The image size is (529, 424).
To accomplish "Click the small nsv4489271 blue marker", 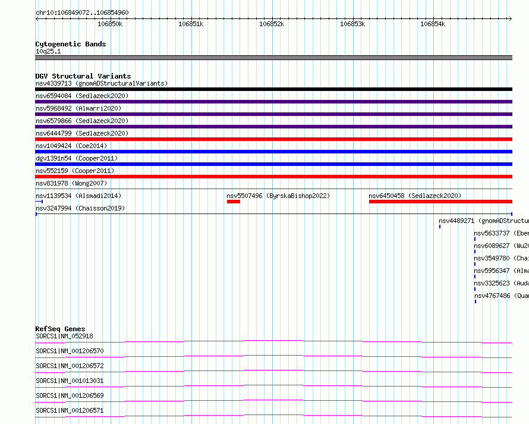I will [x=440, y=227].
